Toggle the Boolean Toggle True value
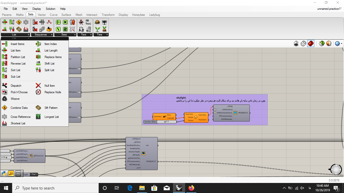The height and width of the screenshot is (193, 344). point(33,174)
